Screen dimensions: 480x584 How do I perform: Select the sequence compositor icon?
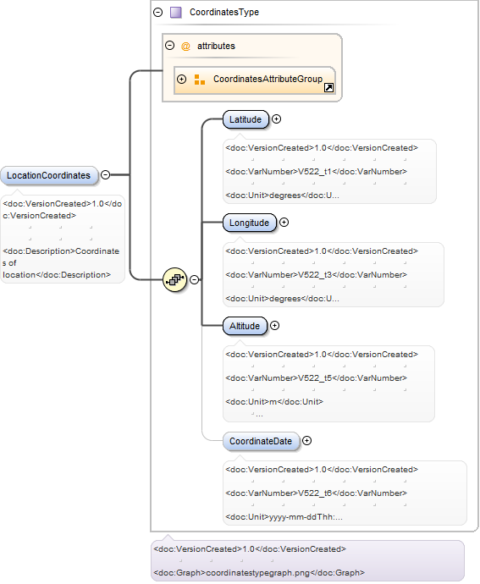(x=174, y=279)
